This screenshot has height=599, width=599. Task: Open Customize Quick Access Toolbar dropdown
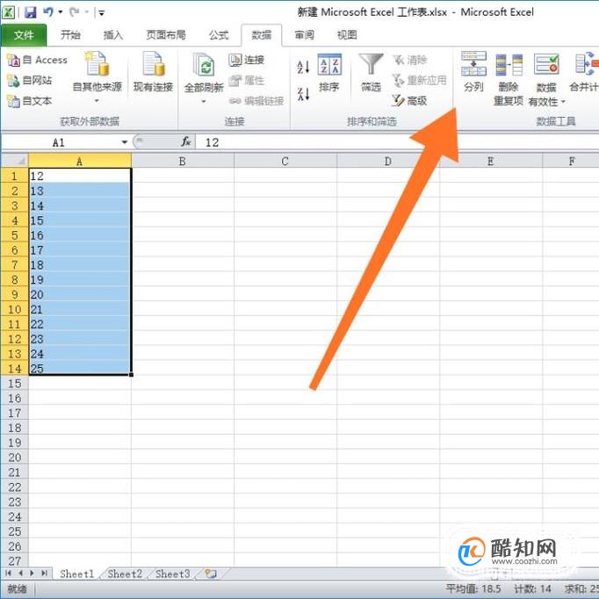tap(101, 13)
